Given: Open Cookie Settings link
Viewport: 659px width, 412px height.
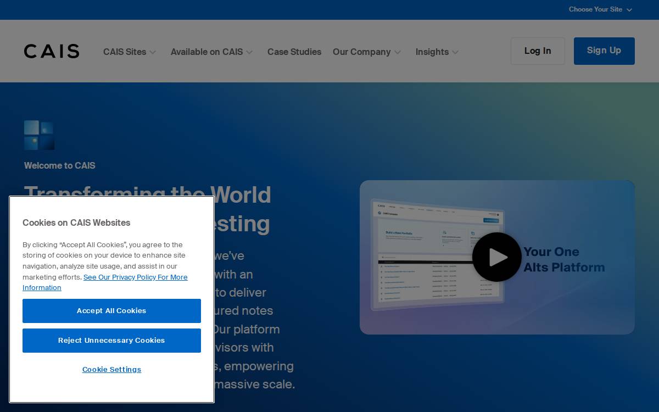Looking at the screenshot, I should [x=111, y=370].
